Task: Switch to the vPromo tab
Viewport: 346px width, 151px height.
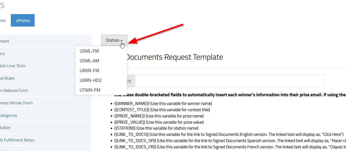Action: point(23,20)
